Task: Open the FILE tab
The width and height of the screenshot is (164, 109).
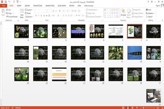Action: (4, 6)
